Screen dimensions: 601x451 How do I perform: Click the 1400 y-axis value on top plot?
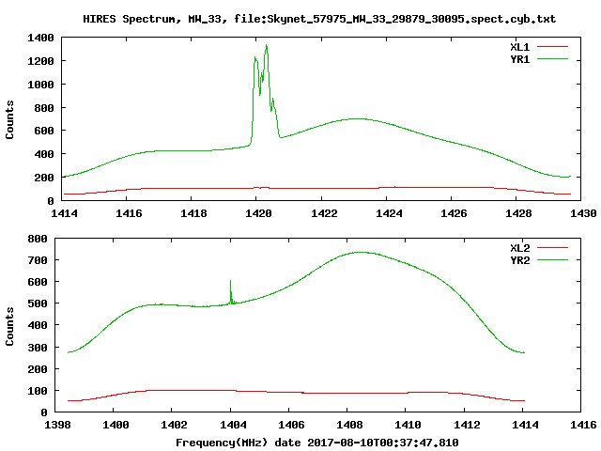click(x=40, y=38)
